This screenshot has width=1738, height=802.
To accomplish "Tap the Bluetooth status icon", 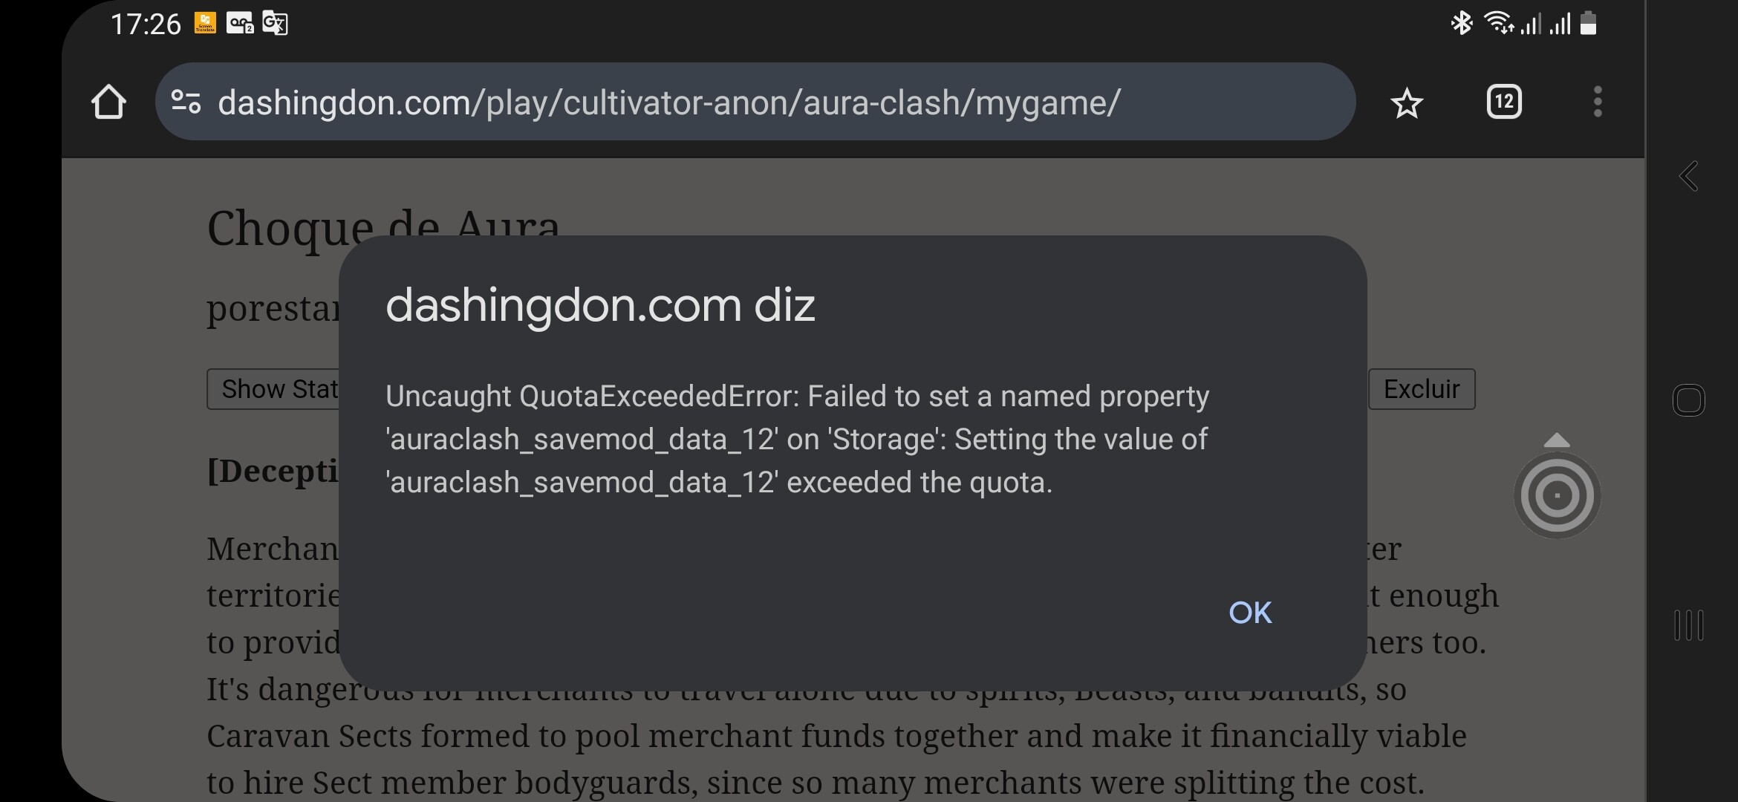I will 1461,23.
